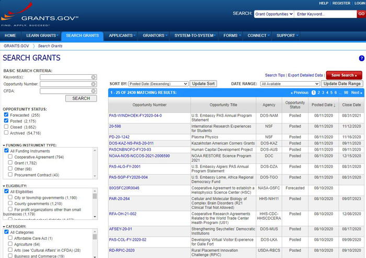Check the Cooperative Agreement checkbox

click(x=11, y=157)
